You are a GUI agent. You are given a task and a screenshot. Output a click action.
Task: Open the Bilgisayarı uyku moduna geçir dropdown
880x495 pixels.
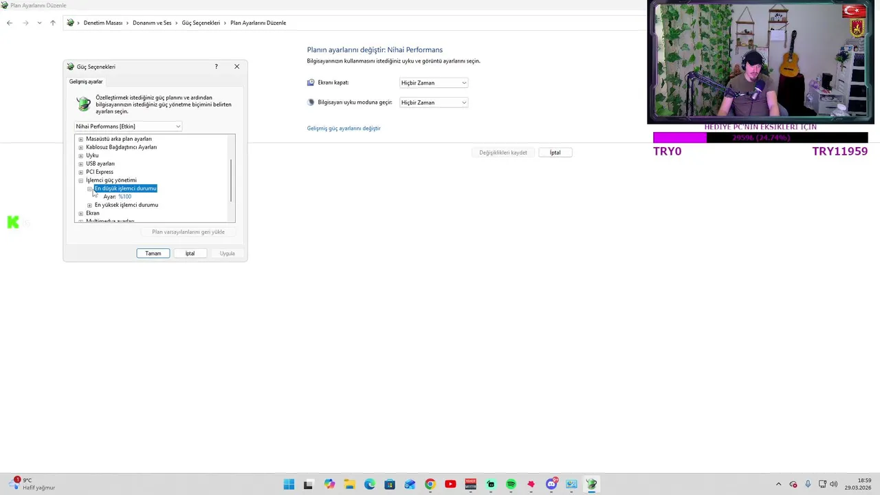[434, 102]
